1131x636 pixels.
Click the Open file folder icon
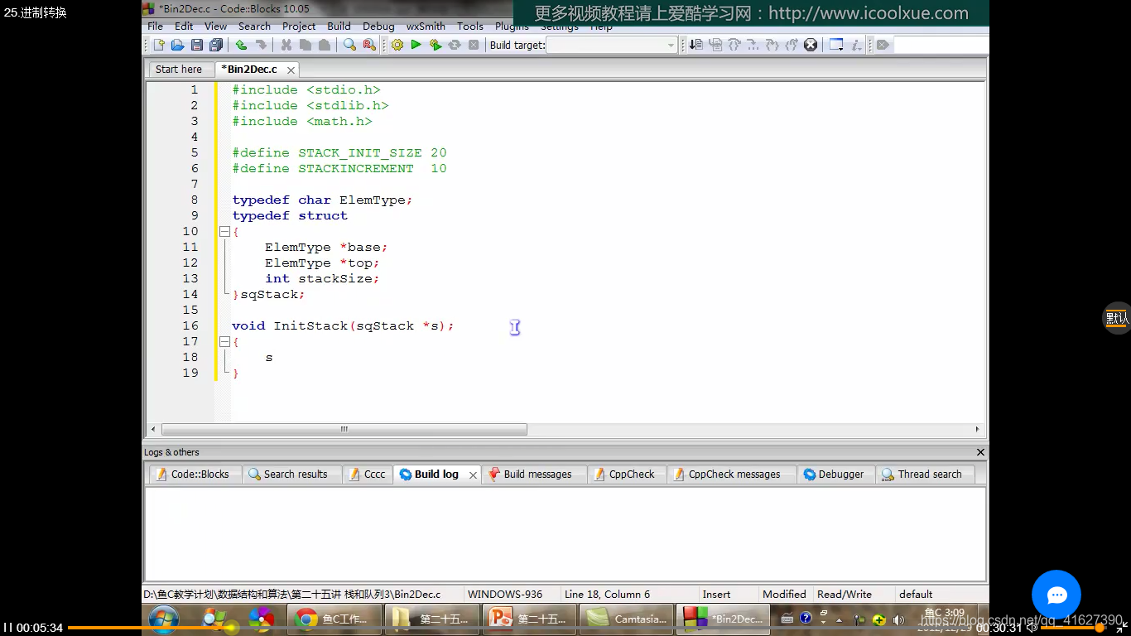177,45
